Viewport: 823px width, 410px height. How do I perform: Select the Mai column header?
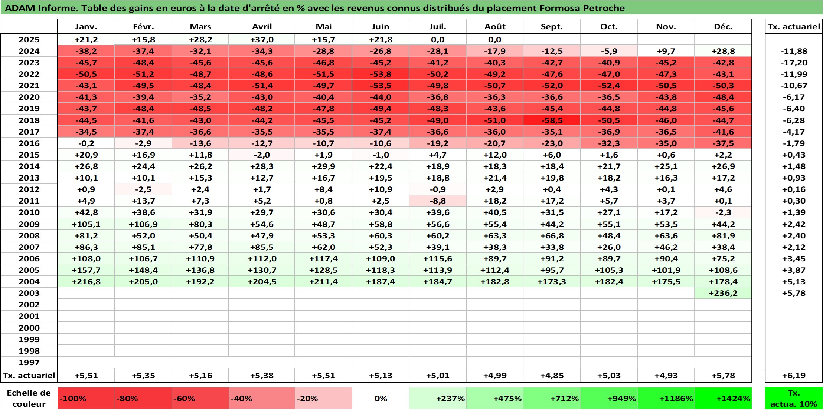(x=323, y=26)
